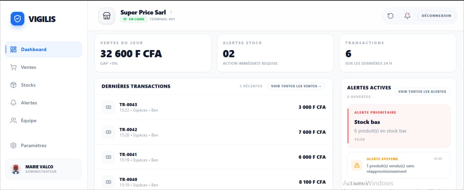
Task: Toggle the EN LIGNE status badge
Action: [x=133, y=19]
